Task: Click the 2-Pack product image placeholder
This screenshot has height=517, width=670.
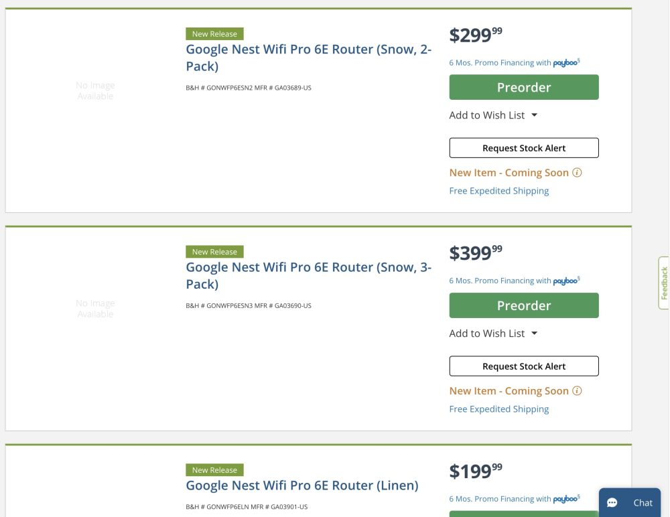Action: [x=95, y=91]
